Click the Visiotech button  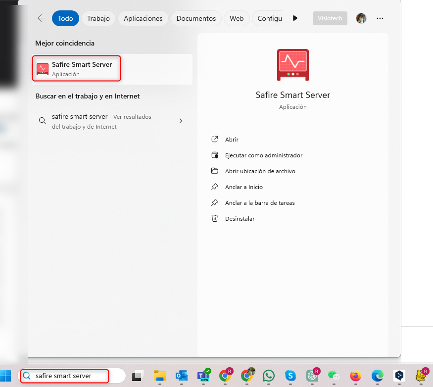[x=330, y=18]
